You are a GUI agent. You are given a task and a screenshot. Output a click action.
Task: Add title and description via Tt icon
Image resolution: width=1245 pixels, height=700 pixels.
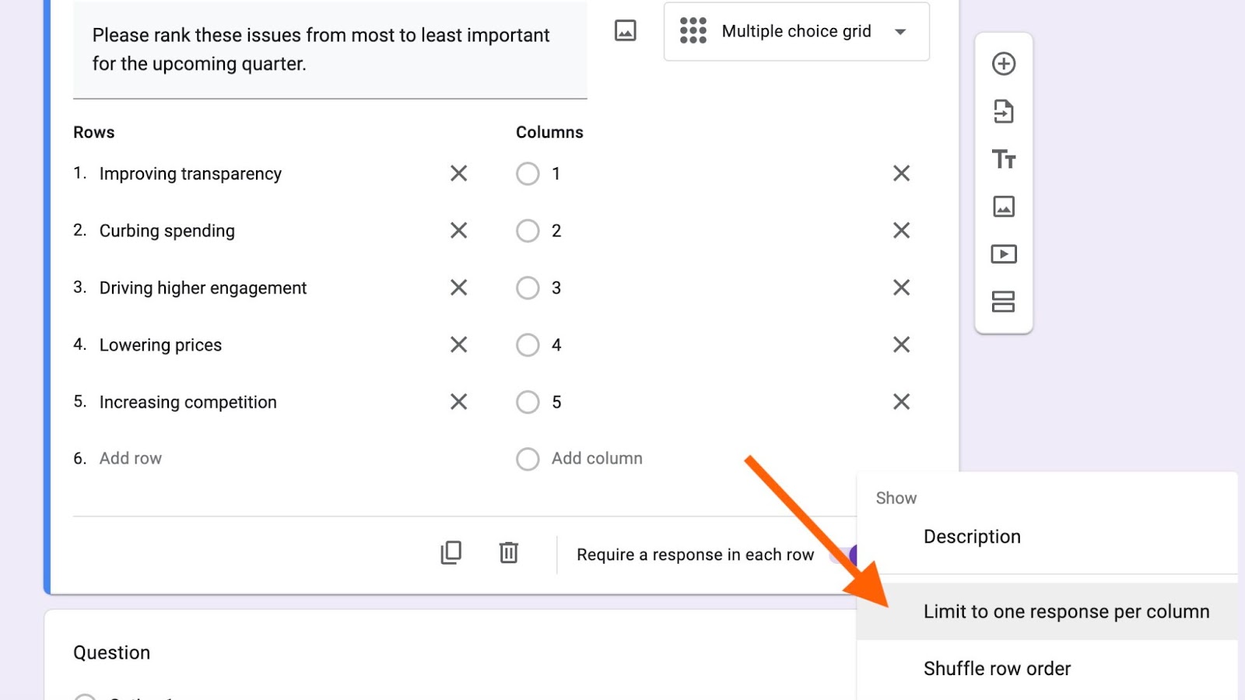[x=1004, y=159]
